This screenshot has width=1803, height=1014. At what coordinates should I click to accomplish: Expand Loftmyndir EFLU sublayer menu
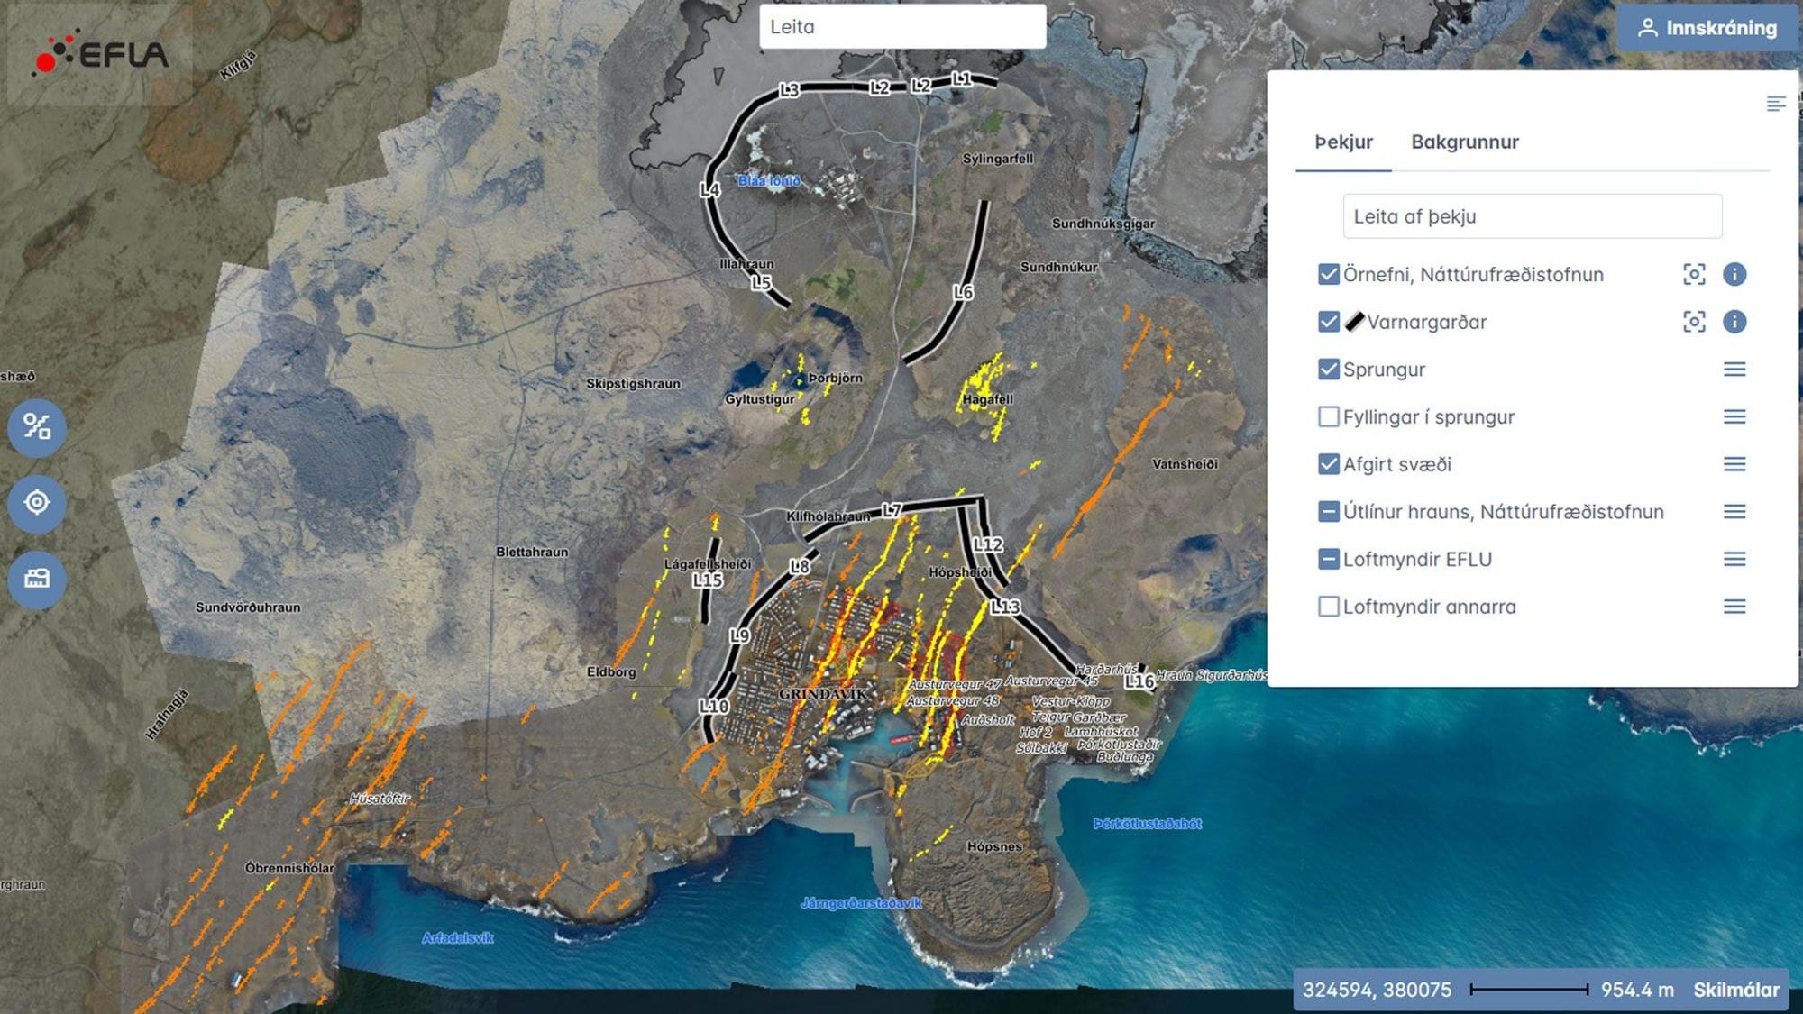[1734, 559]
